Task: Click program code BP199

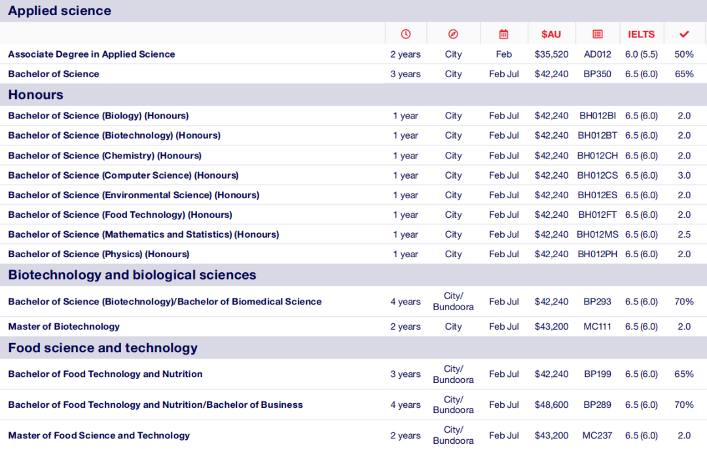Action: tap(598, 374)
